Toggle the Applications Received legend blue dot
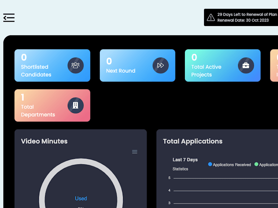Screen dimensions: 278x208 point(210,164)
